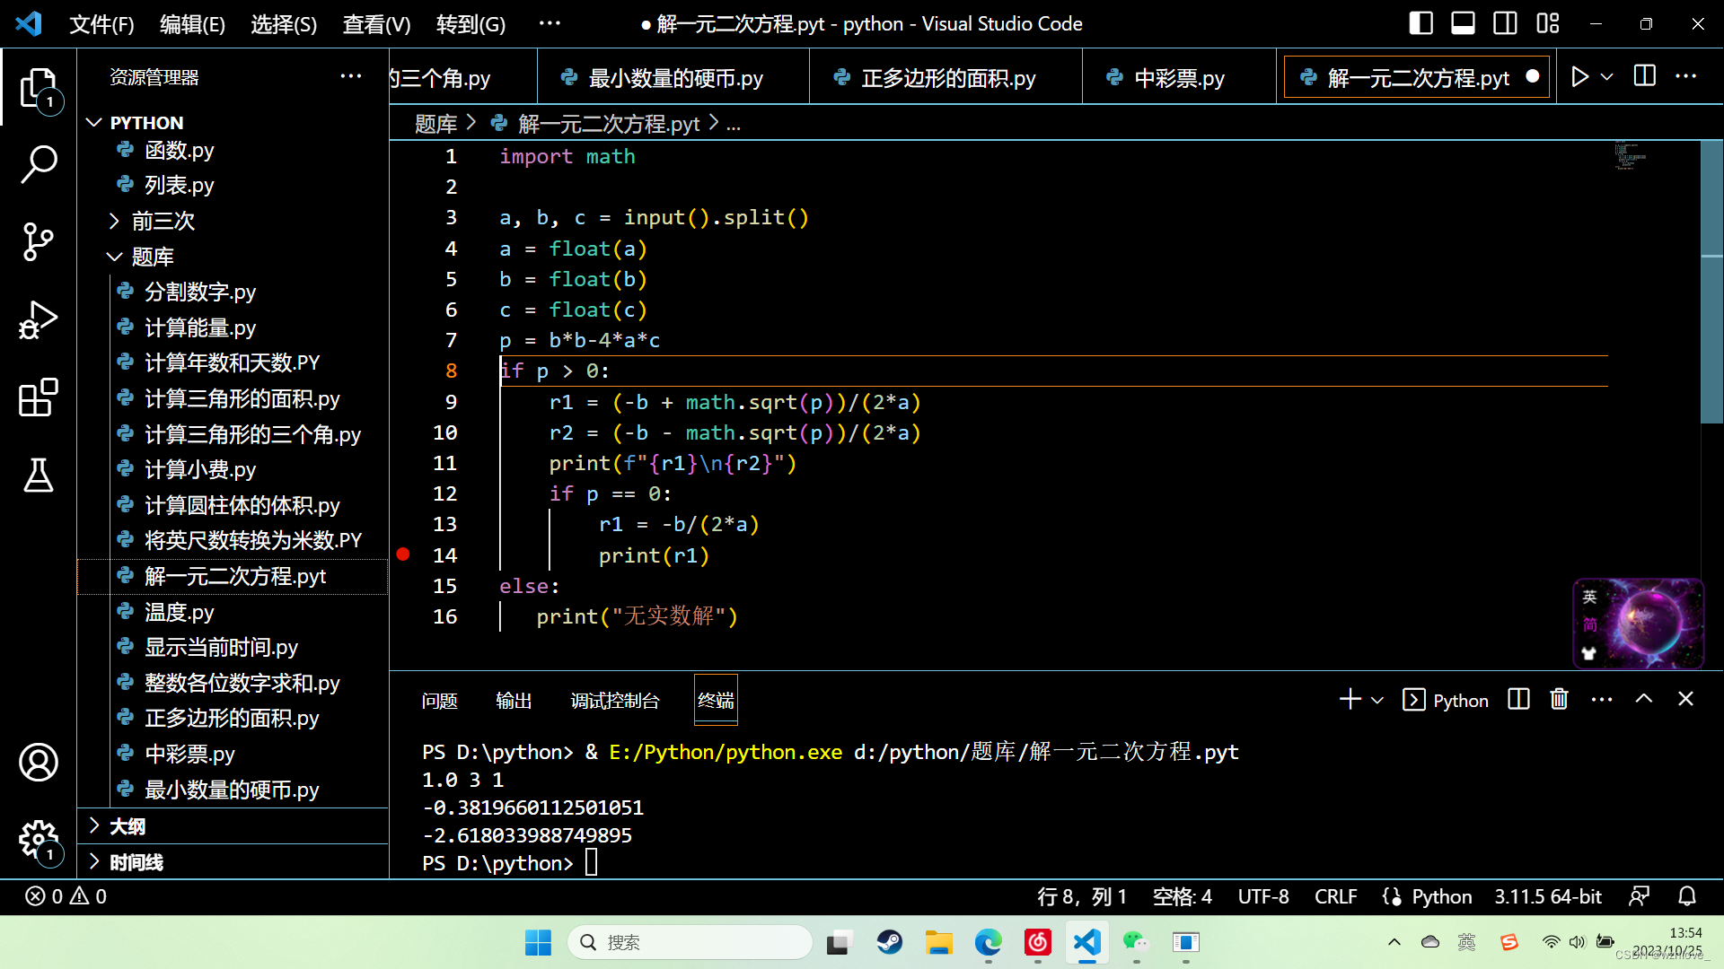
Task: Change indentation 空格: 4 setting
Action: 1182,896
